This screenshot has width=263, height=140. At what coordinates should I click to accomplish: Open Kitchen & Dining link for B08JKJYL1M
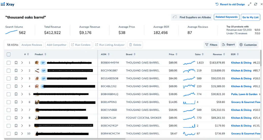[x=241, y=118]
